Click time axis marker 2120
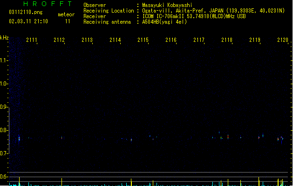Screen dimensions: 293x186 pos(283,40)
